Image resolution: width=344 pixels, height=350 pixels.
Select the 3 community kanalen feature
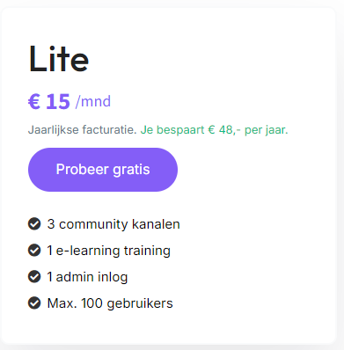[x=113, y=224]
